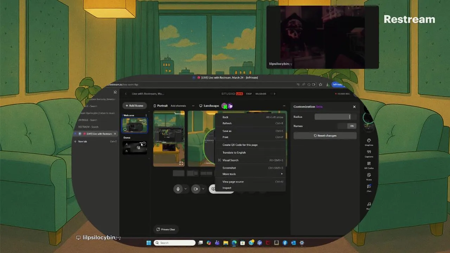Open the Chat panel in the sidebar
This screenshot has width=450, height=253.
369,188
